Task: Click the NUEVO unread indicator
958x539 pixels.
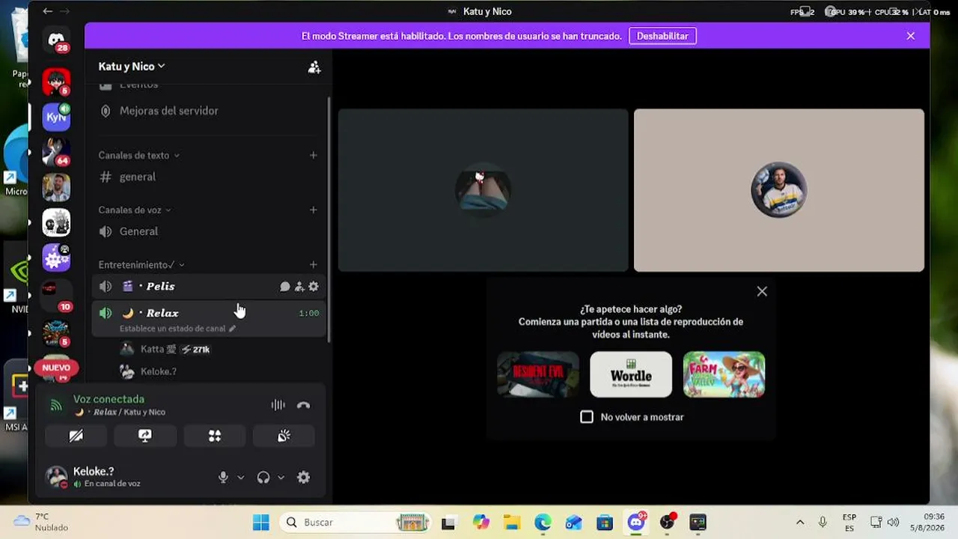Action: tap(56, 368)
